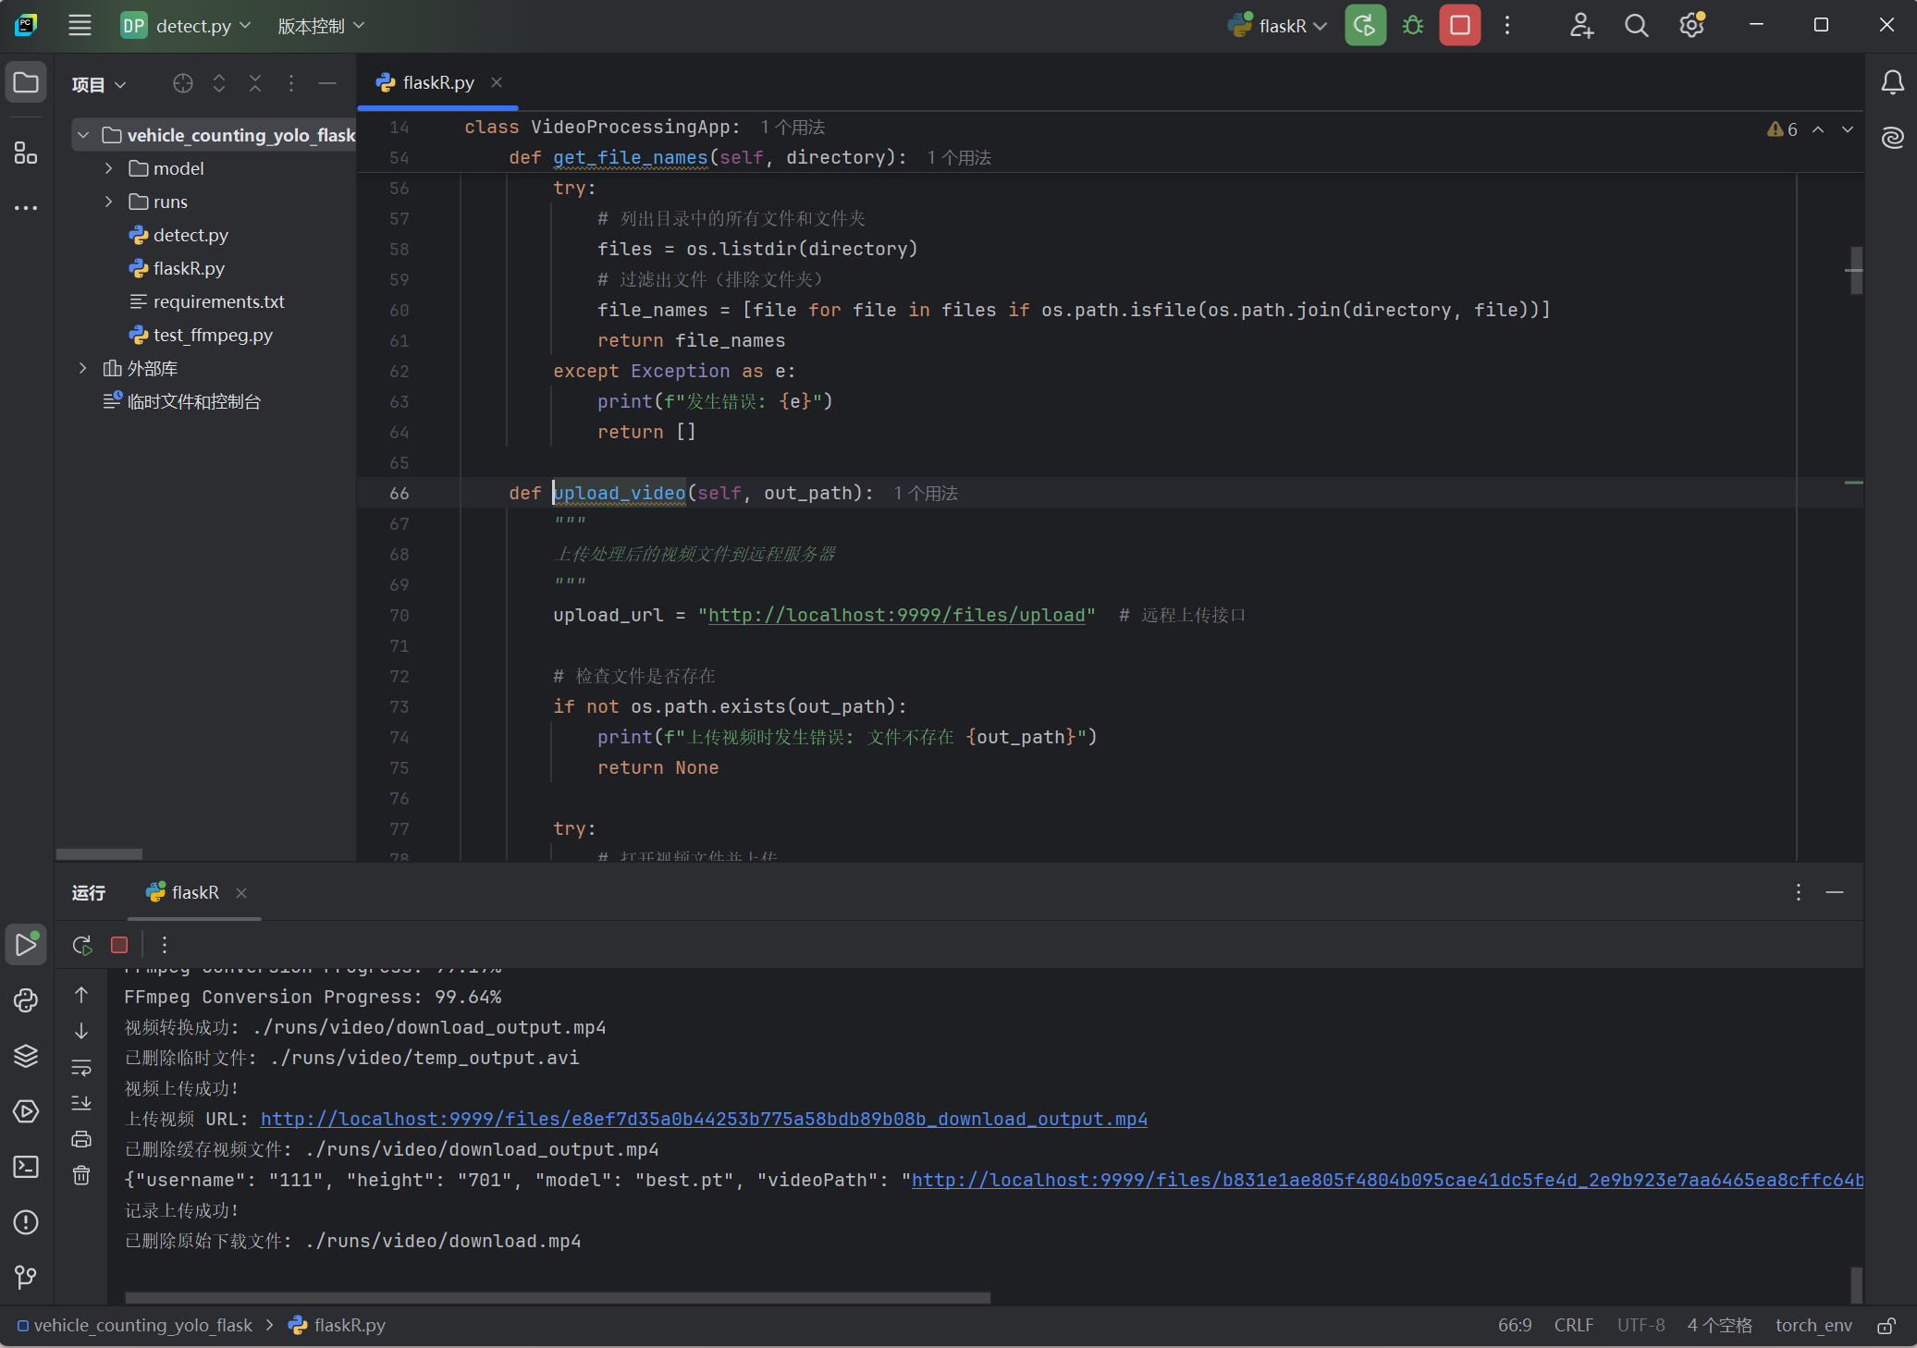The image size is (1917, 1348).
Task: Clear console output with trash icon
Action: pos(81,1175)
